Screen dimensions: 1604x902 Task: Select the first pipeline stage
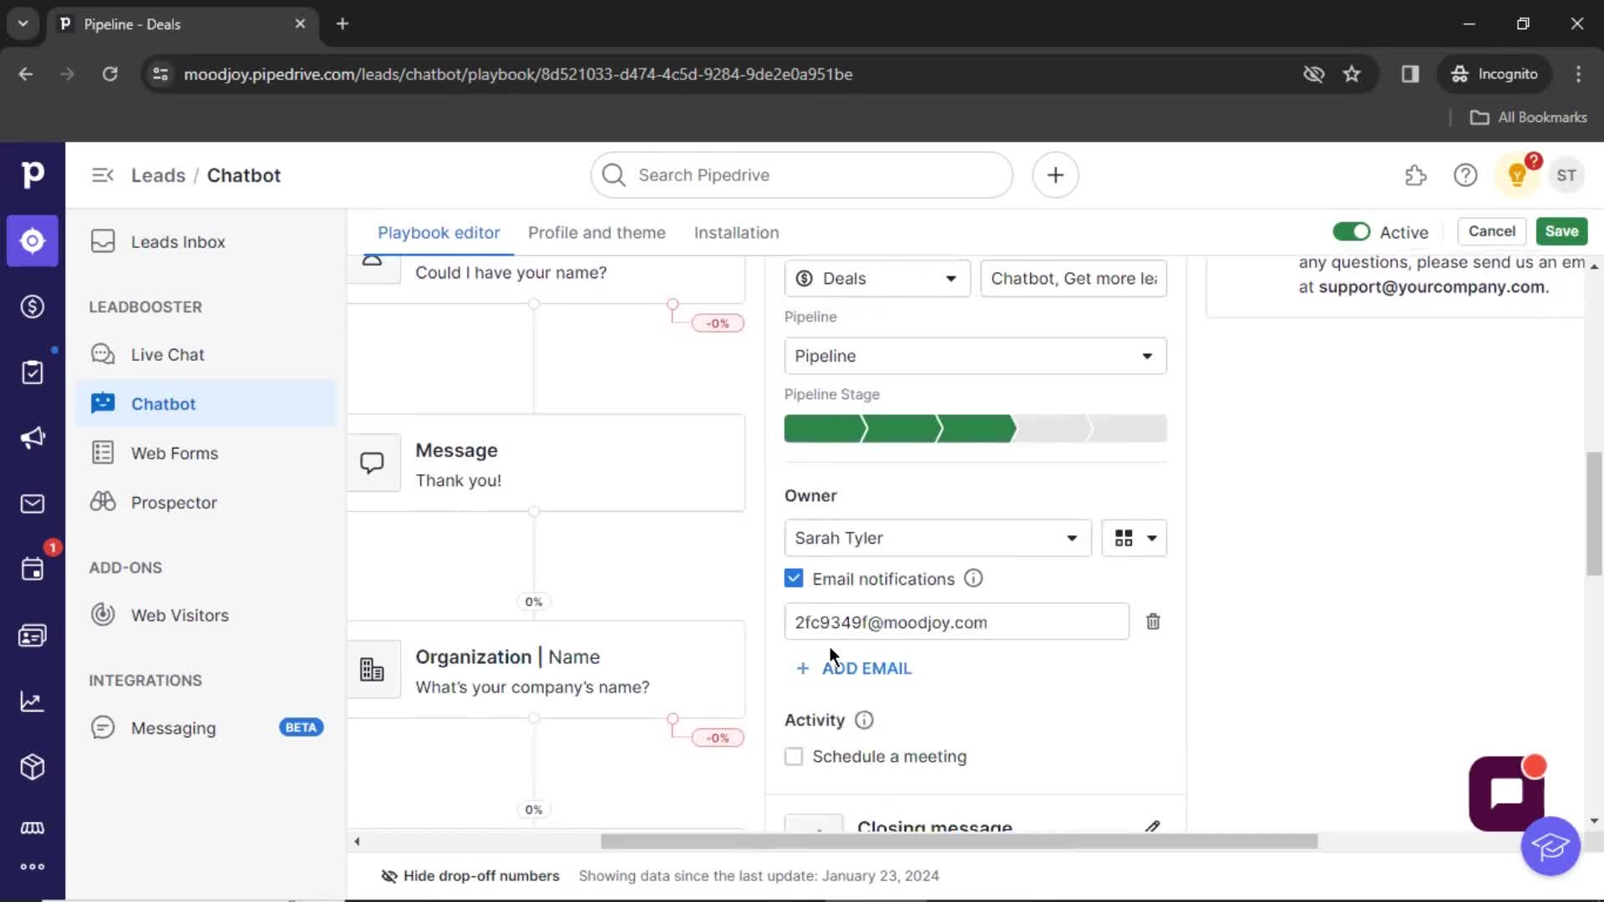tap(824, 428)
